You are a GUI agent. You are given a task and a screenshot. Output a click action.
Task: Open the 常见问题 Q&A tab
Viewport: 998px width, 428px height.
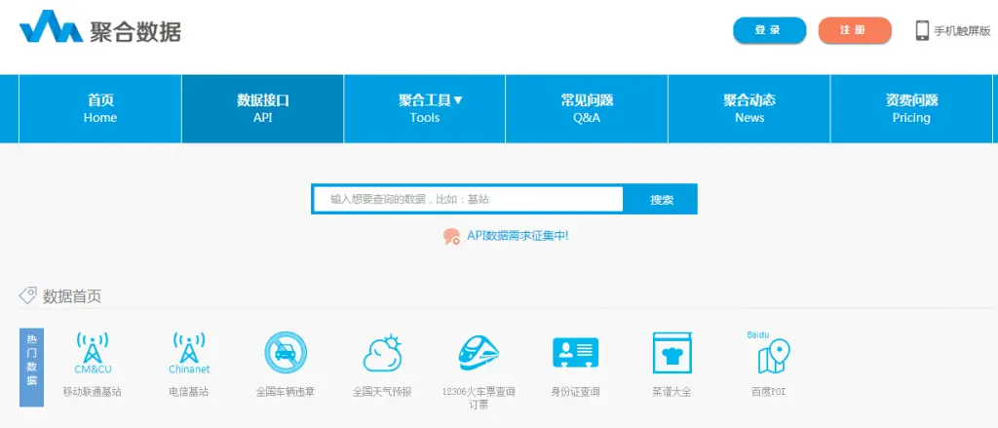[x=587, y=108]
